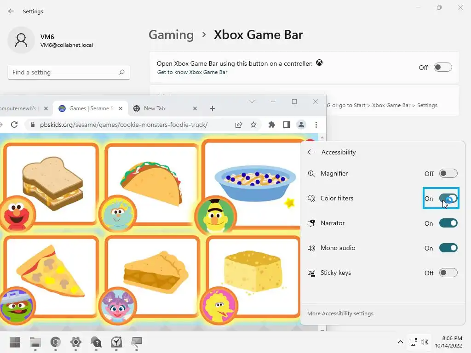Show hidden system tray icons chevron
This screenshot has height=353, width=471.
coord(401,342)
